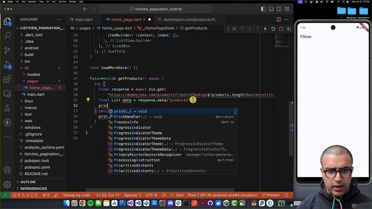Stop the debug session
The image size is (372, 209).
point(281,29)
